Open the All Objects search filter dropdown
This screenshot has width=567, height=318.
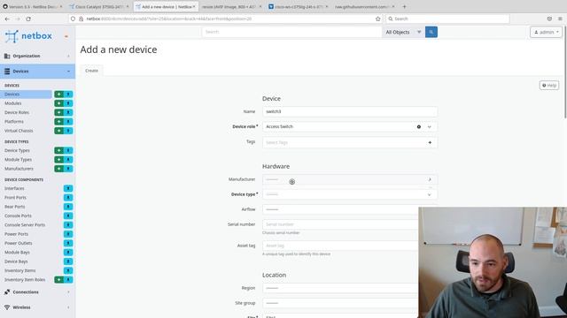point(404,32)
